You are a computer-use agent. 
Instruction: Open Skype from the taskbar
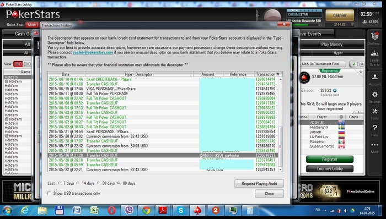pyautogui.click(x=181, y=210)
